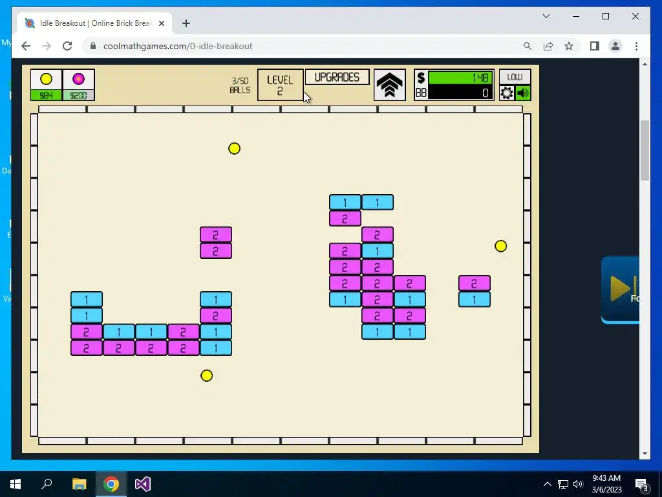Open a new Chrome tab

click(x=186, y=23)
